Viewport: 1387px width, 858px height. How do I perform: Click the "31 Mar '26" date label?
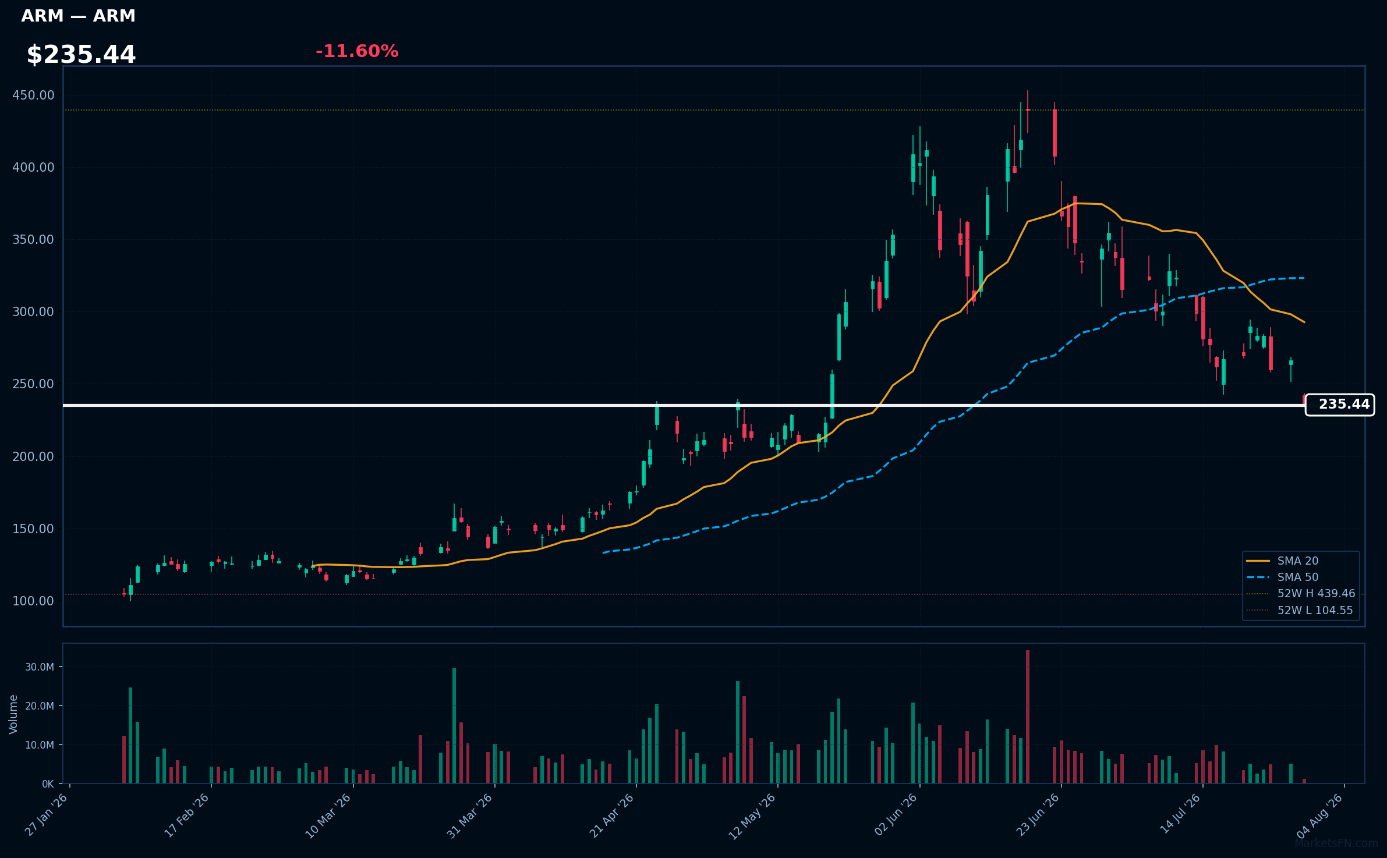[470, 816]
